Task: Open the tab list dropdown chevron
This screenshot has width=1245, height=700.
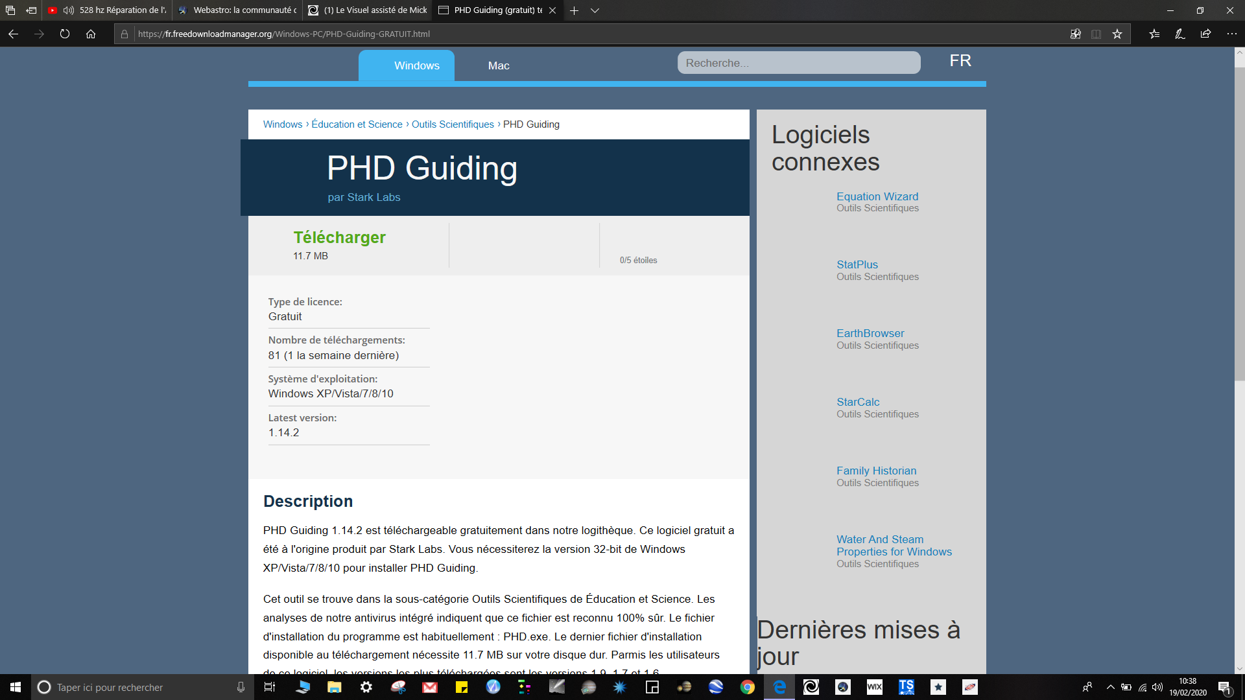Action: (x=595, y=10)
